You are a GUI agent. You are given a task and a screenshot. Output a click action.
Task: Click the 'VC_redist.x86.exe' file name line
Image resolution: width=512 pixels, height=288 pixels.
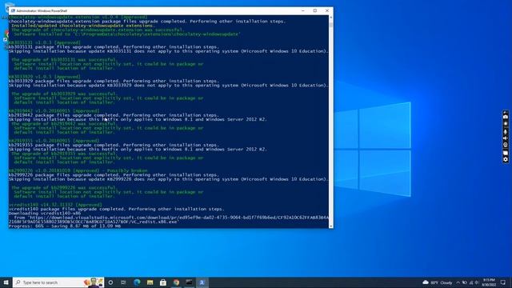click(94, 222)
